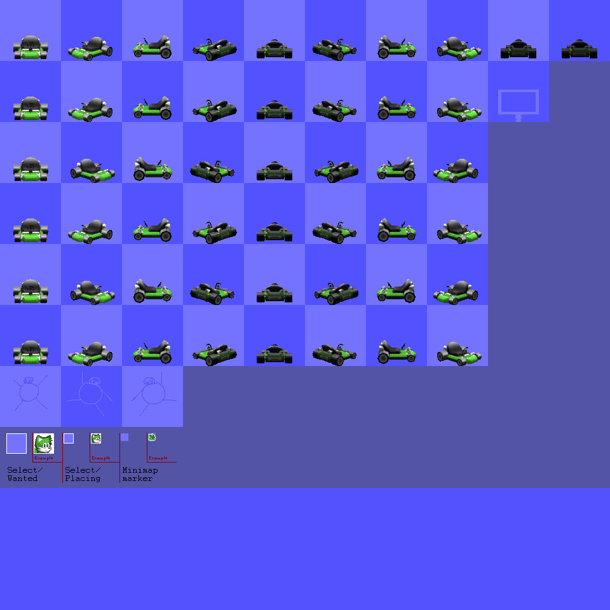Click the large blue placeholder box beside Select/Wanted

click(x=16, y=444)
